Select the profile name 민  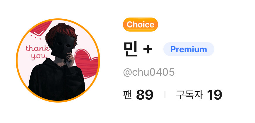click(131, 49)
